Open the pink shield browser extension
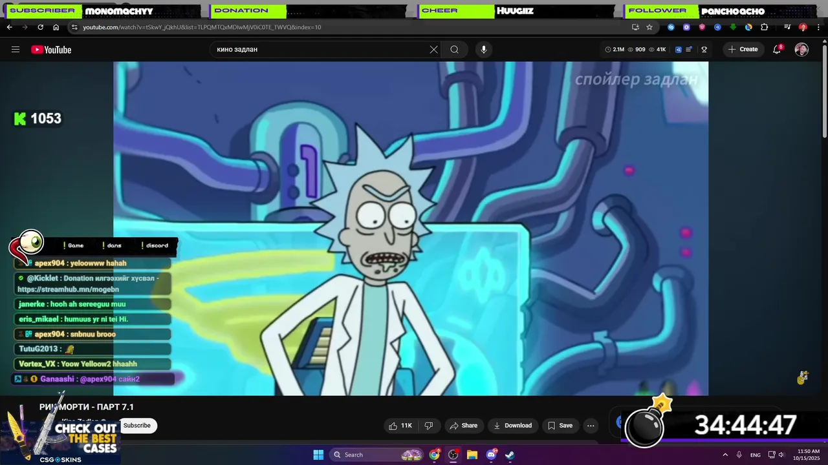Screen dimensions: 828x465 (702, 27)
